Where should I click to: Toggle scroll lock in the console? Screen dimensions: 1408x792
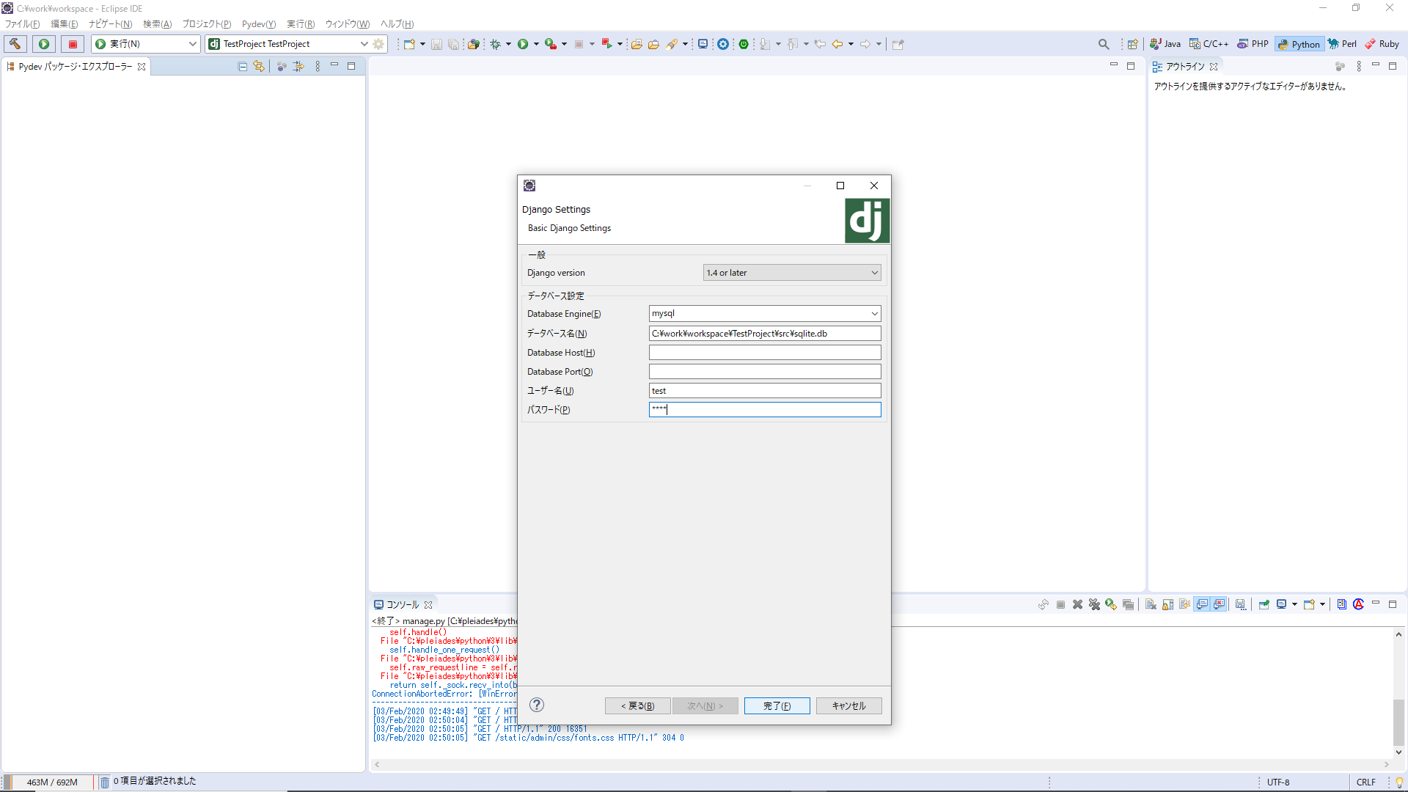[x=1168, y=604]
